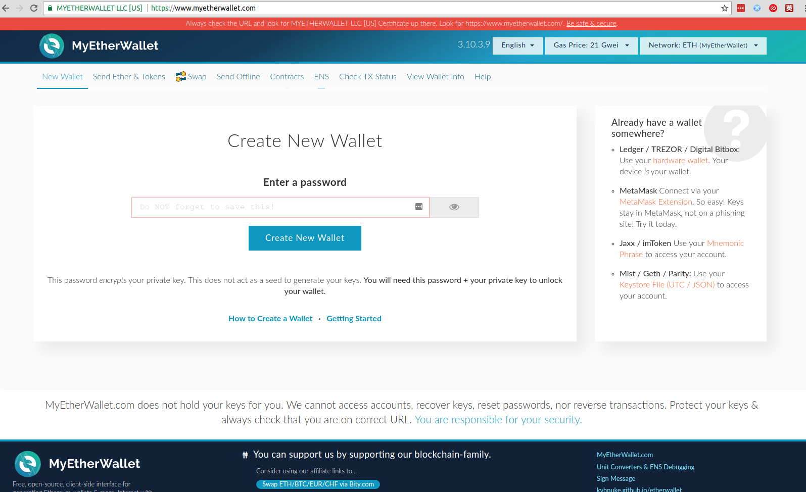
Task: Open the English language dropdown
Action: [518, 45]
